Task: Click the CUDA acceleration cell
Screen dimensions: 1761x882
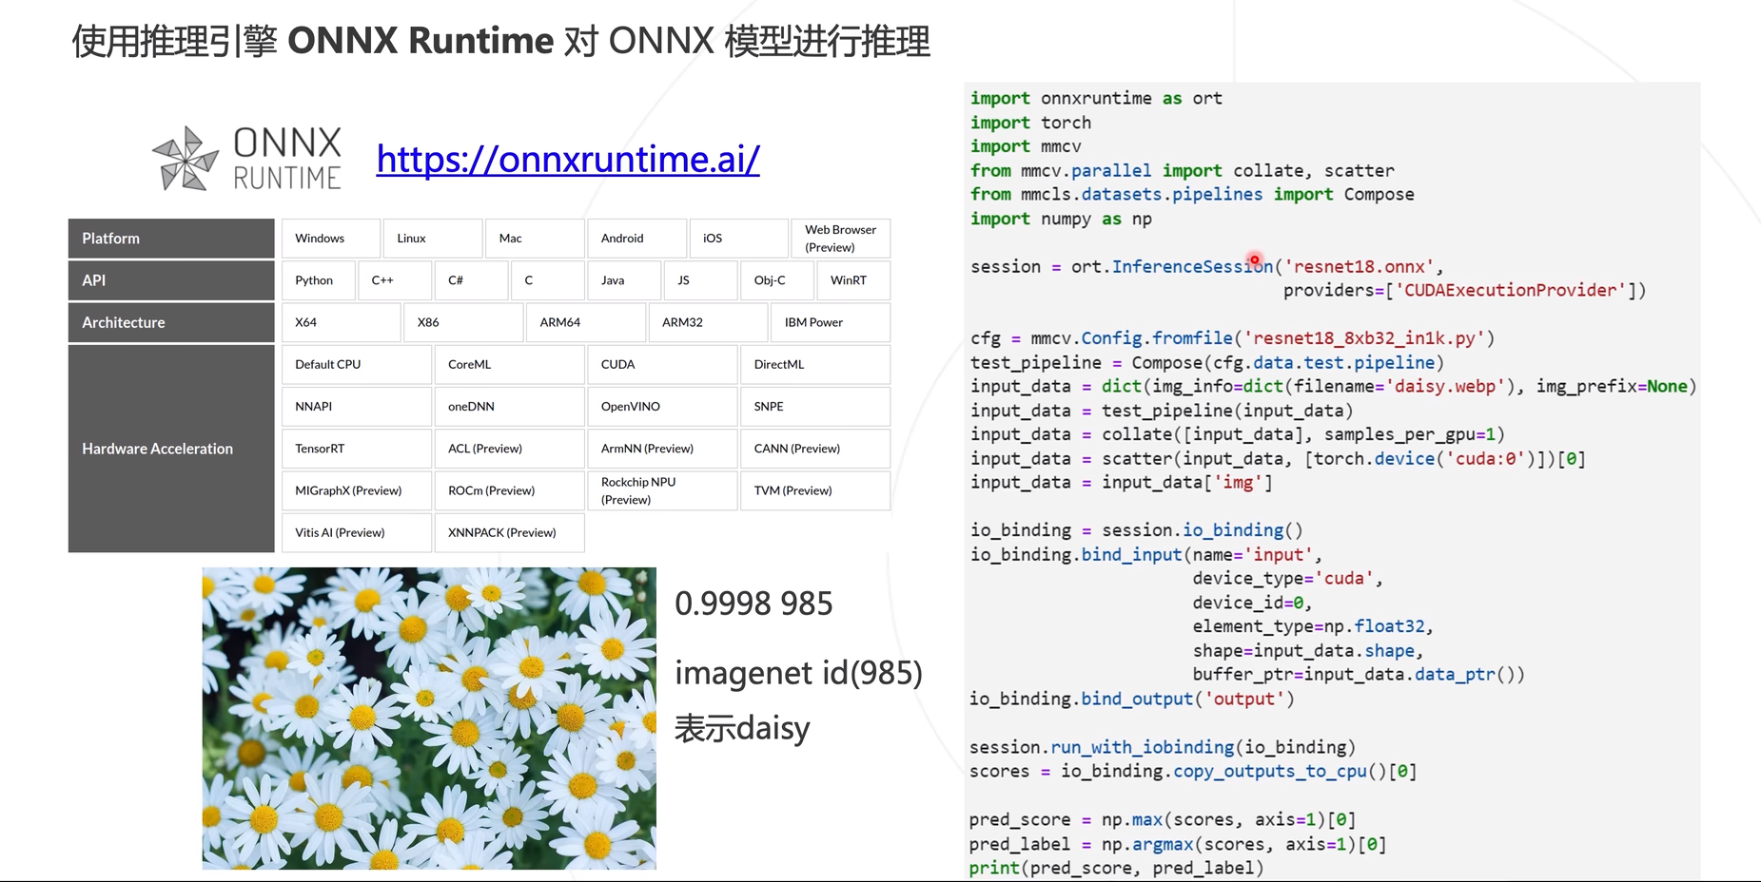Action: (662, 365)
